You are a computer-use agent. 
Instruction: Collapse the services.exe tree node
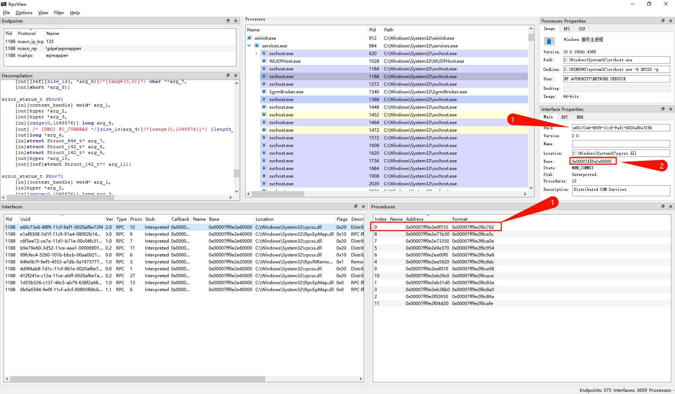[x=249, y=46]
